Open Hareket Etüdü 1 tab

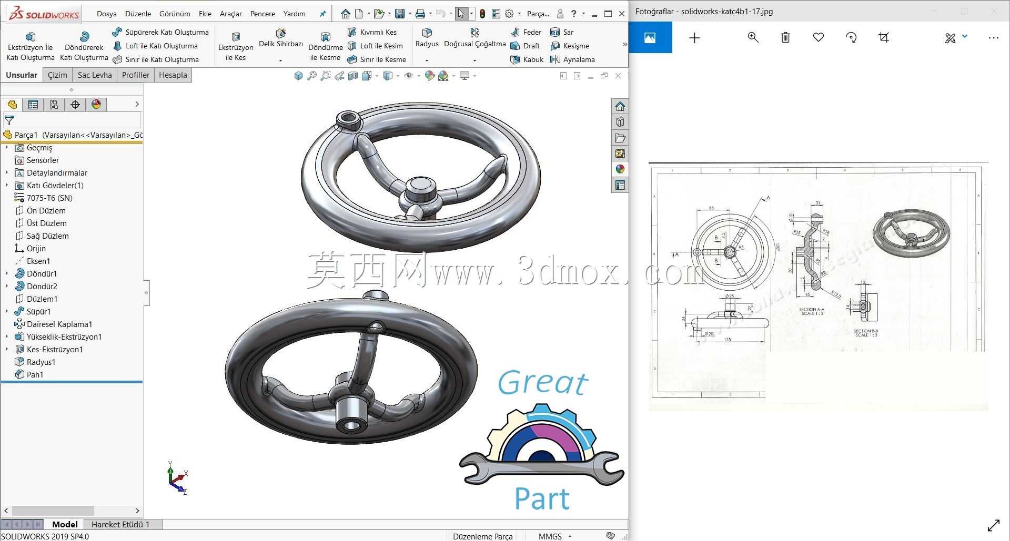tap(120, 524)
